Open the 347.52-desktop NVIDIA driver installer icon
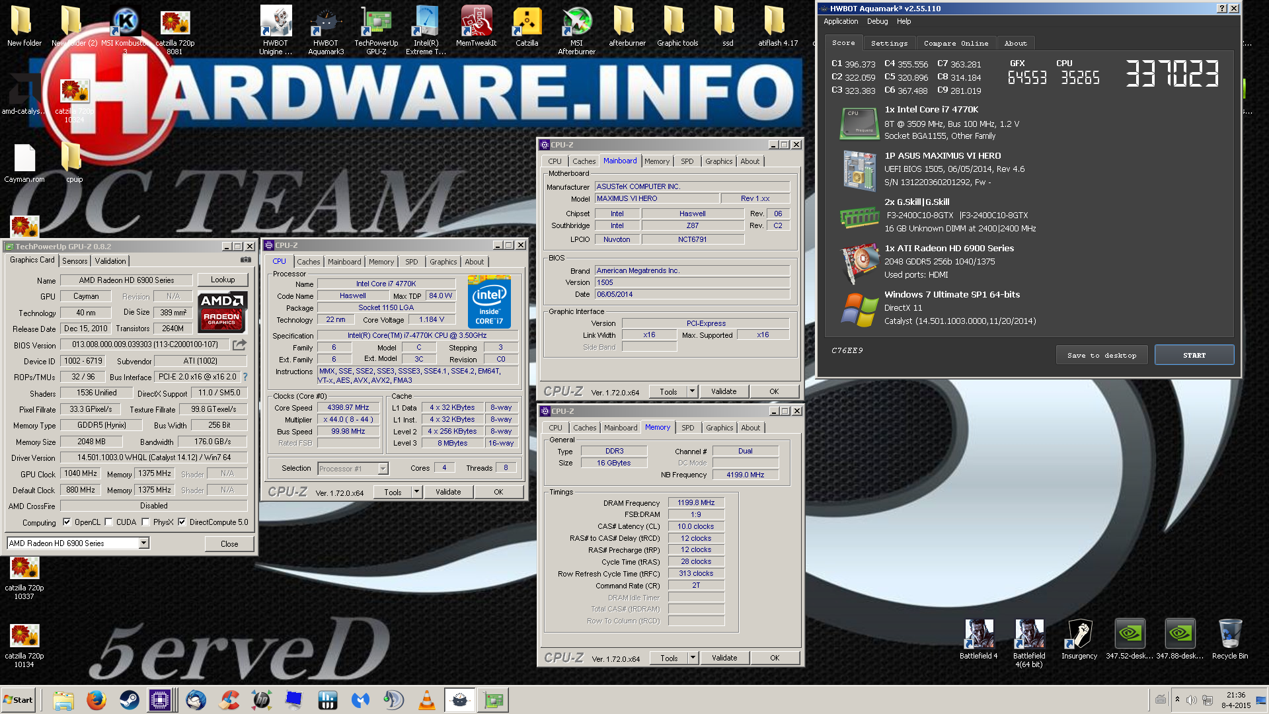The width and height of the screenshot is (1269, 714). (1130, 639)
